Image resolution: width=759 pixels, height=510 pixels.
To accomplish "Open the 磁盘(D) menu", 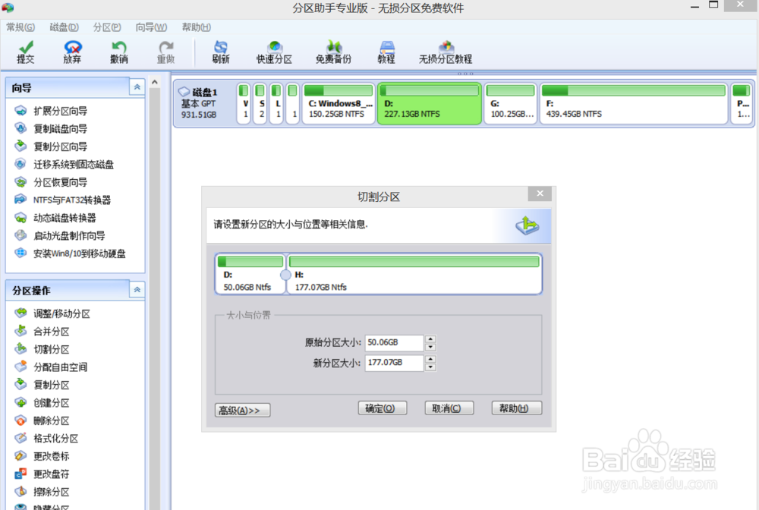I will click(x=64, y=27).
